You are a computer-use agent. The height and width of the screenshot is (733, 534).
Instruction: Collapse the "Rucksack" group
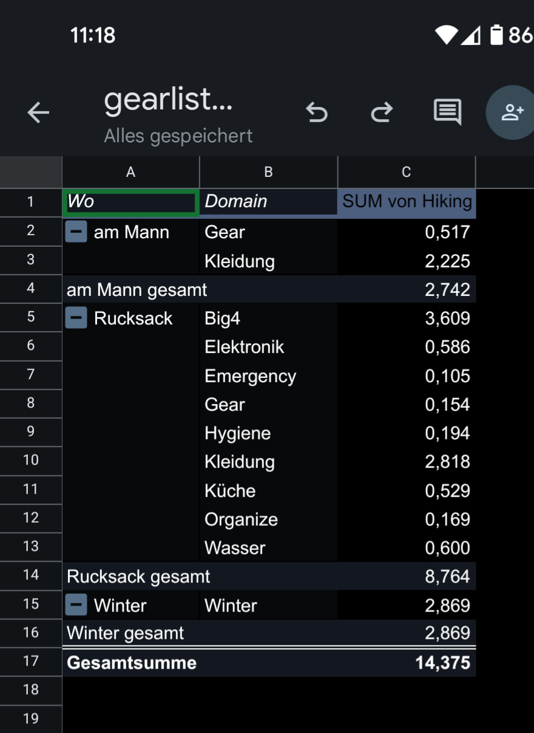[76, 318]
